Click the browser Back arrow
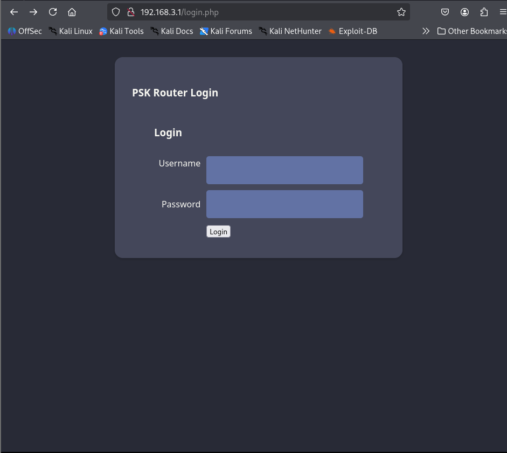Viewport: 507px width, 453px height. tap(15, 12)
